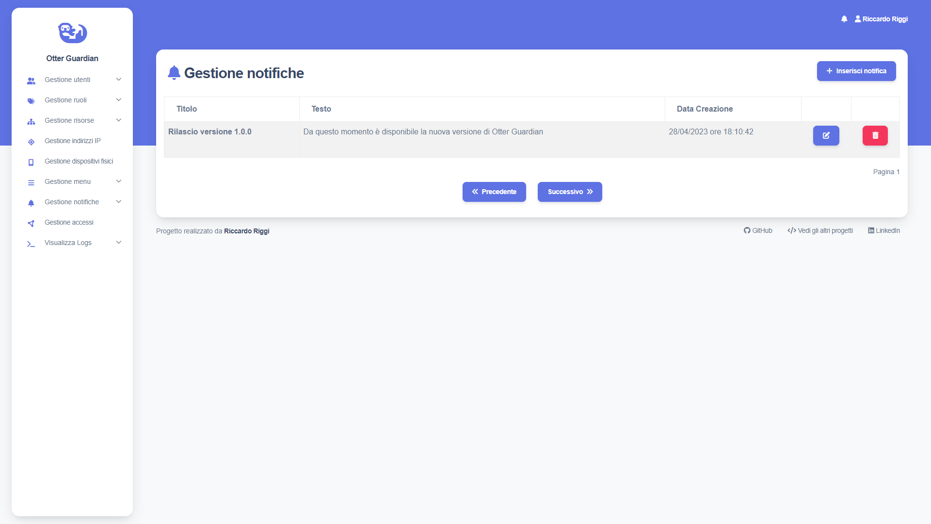
Task: Click the edit pencil icon for Rilascio versione 1.0.0
Action: pyautogui.click(x=826, y=135)
